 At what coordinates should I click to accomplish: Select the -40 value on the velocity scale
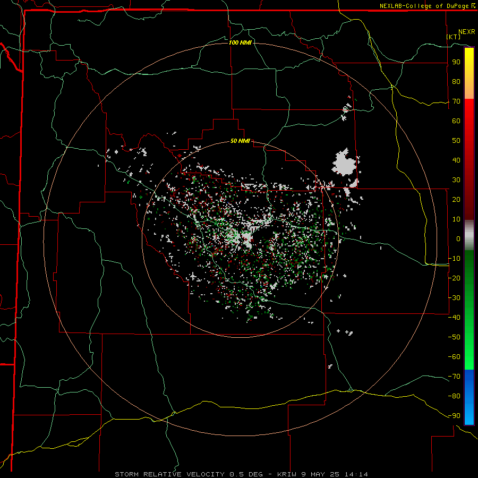pyautogui.click(x=454, y=318)
